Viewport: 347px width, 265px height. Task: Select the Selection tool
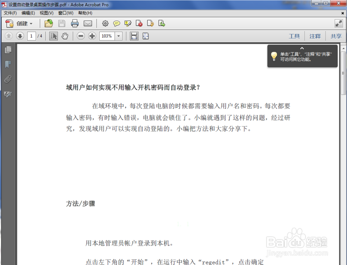coord(53,36)
